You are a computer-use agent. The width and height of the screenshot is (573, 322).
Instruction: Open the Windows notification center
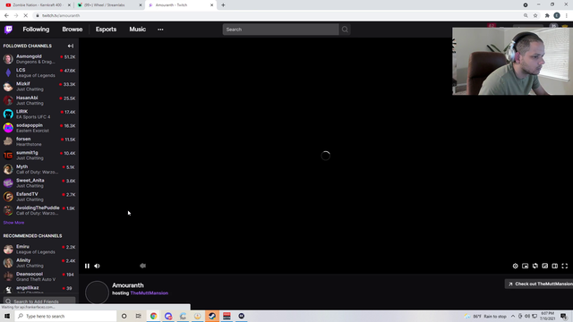[x=564, y=316]
